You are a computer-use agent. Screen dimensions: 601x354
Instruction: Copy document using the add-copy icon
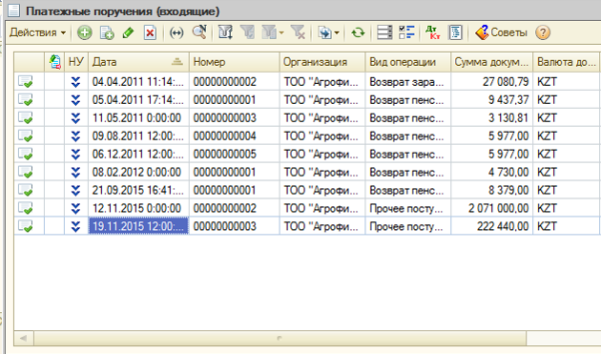coord(107,32)
